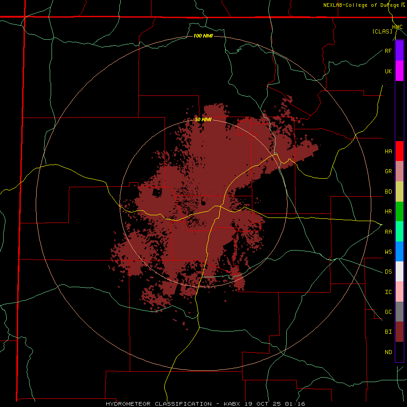407x407 pixels.
Task: Click the BD legend label
Action: pos(388,192)
